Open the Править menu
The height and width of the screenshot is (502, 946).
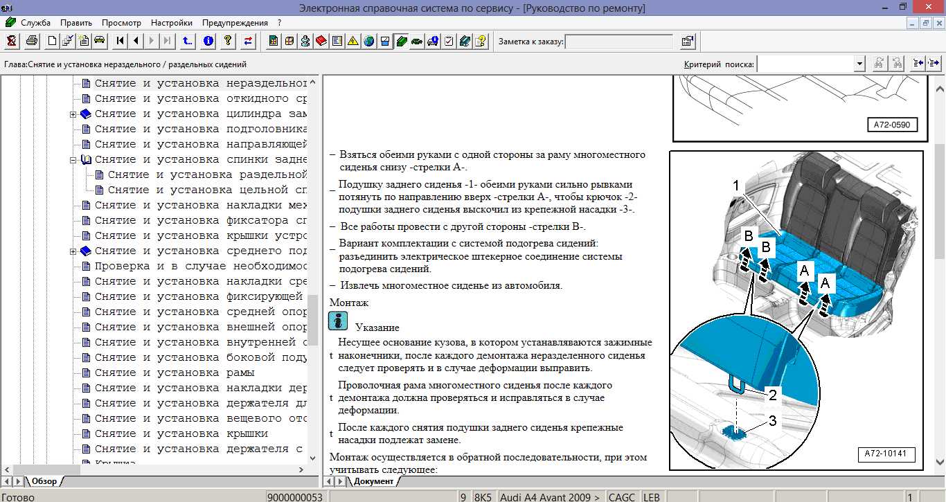(76, 23)
